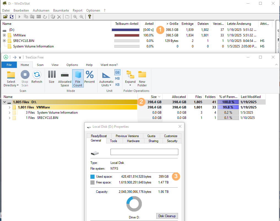The height and width of the screenshot is (221, 280).
Task: Click the volume label field in Disk Properties
Action: click(144, 152)
